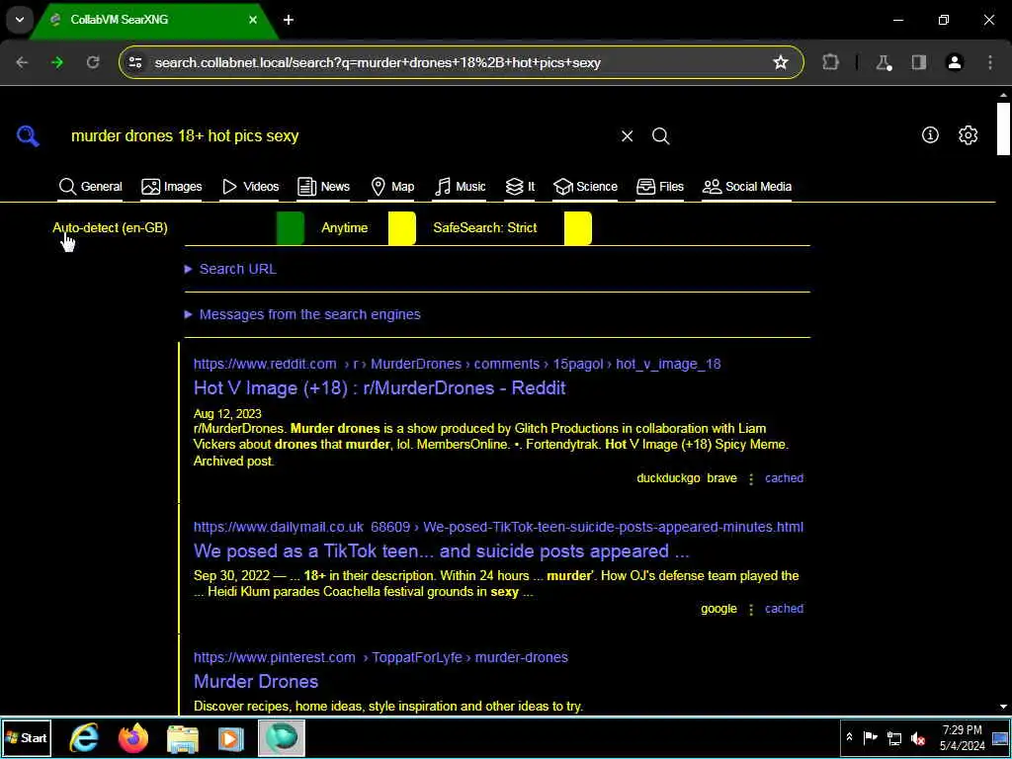Go forward with the green arrow
1012x759 pixels.
click(x=57, y=62)
